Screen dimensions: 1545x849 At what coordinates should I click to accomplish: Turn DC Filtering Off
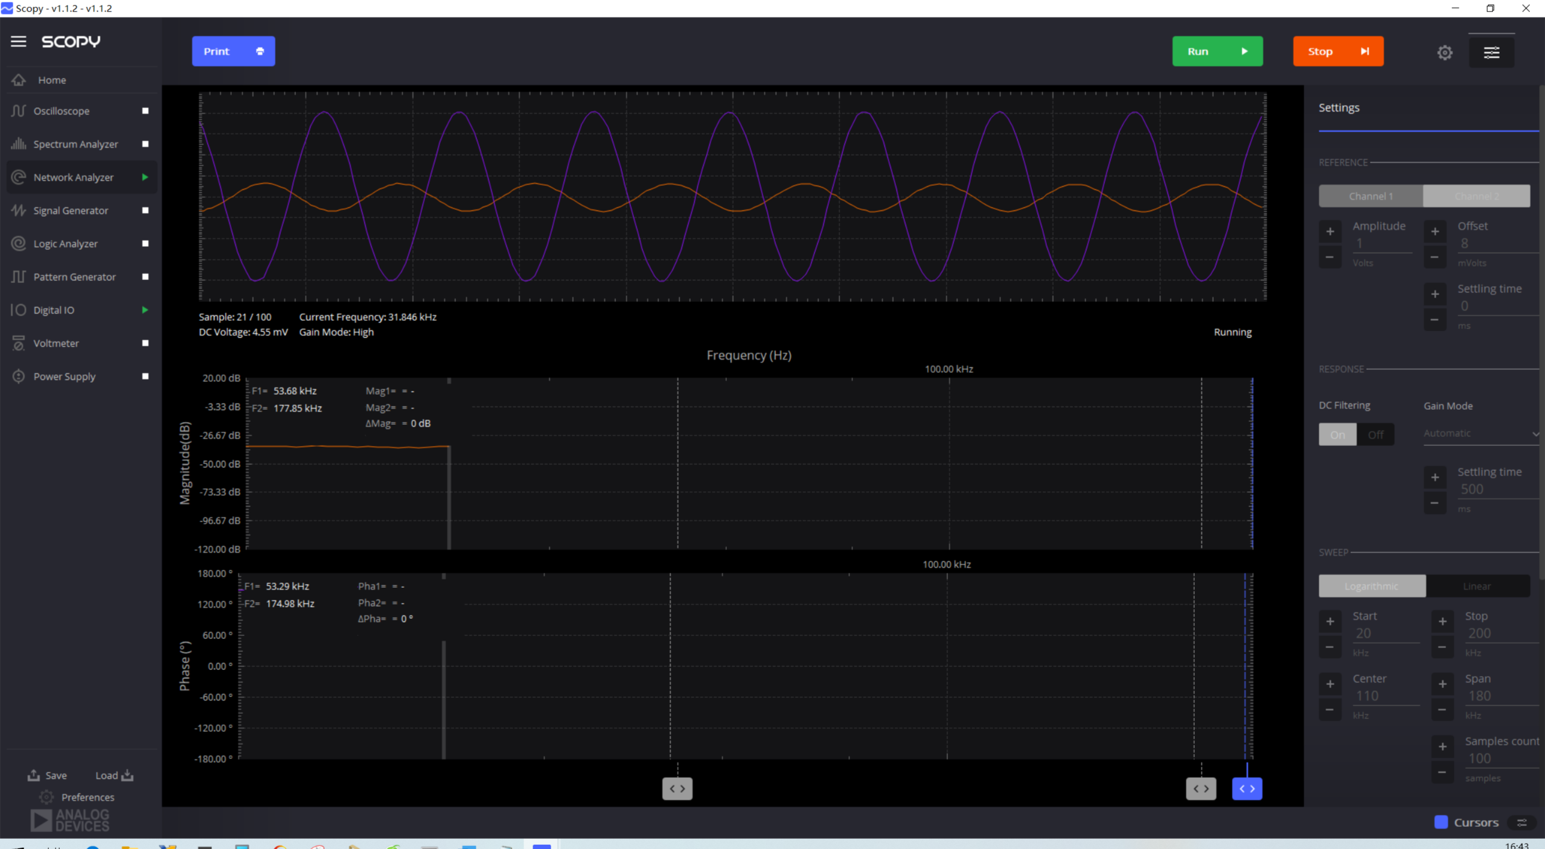click(1375, 434)
